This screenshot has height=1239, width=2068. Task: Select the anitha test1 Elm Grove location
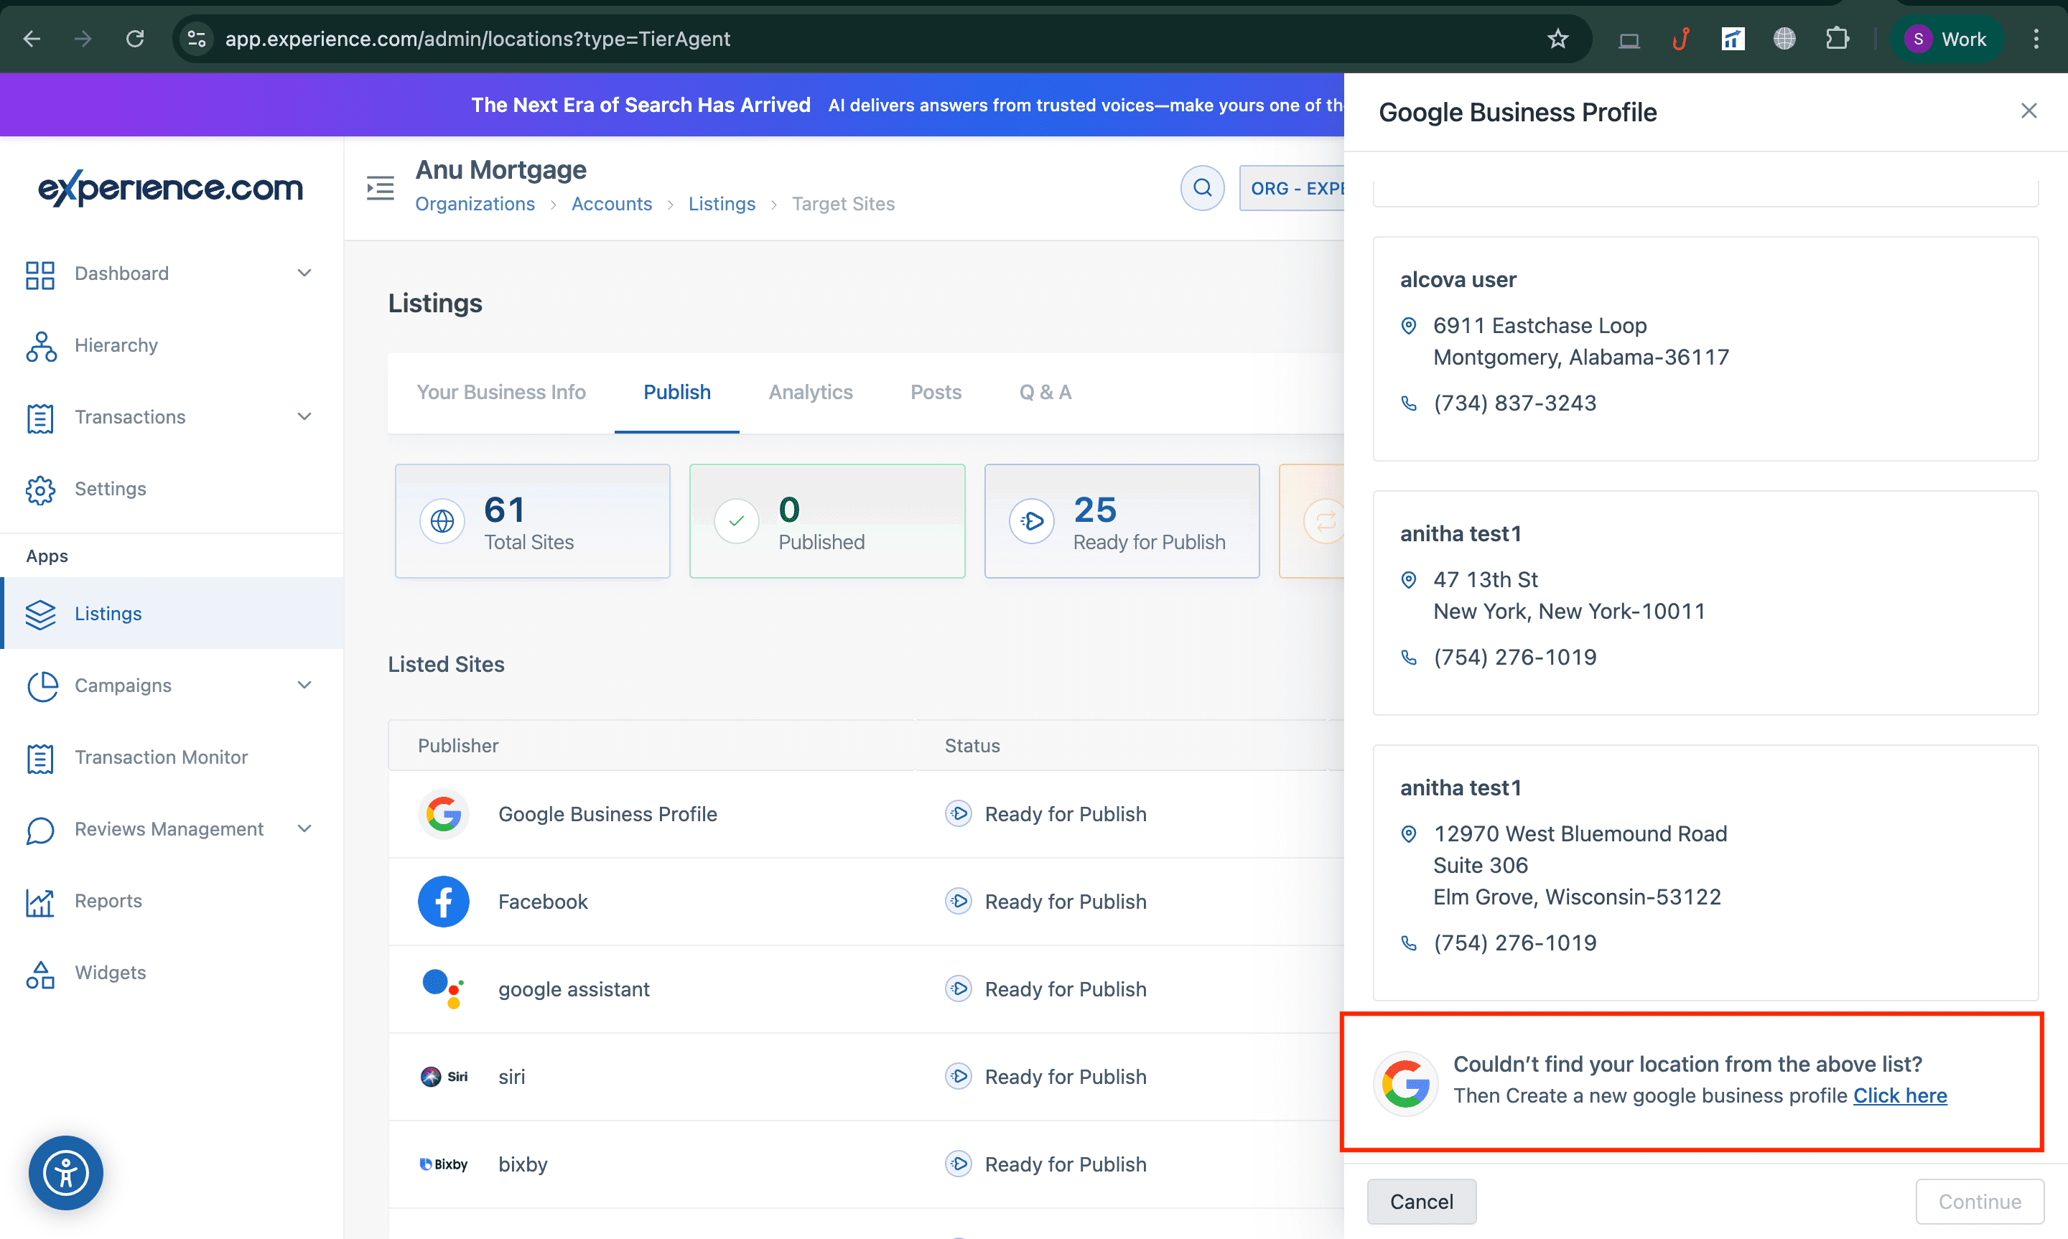pyautogui.click(x=1705, y=871)
